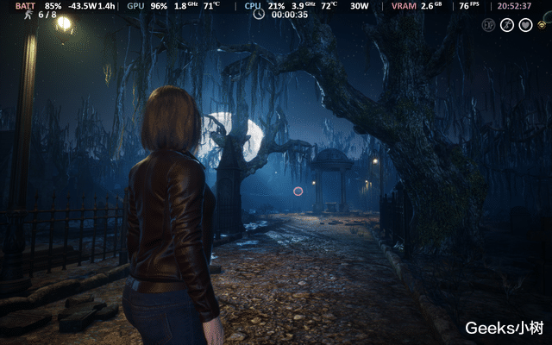Click the 71°C GPU temperature
The image size is (552, 345).
[x=211, y=6]
